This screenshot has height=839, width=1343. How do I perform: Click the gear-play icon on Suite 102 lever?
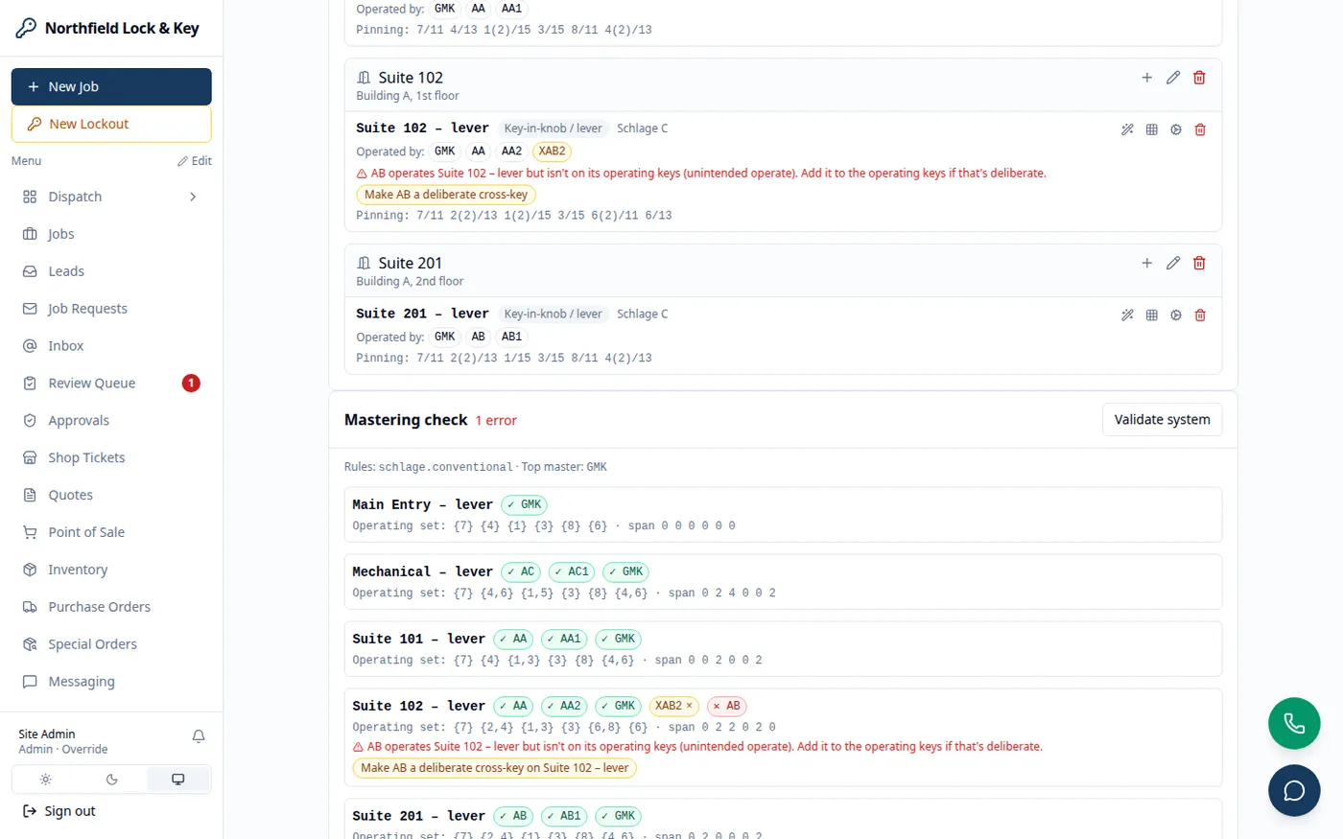tap(1175, 129)
